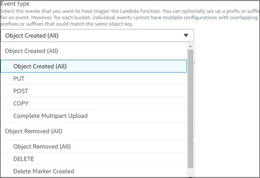Collapse the Event type dropdown arrow

186,36
